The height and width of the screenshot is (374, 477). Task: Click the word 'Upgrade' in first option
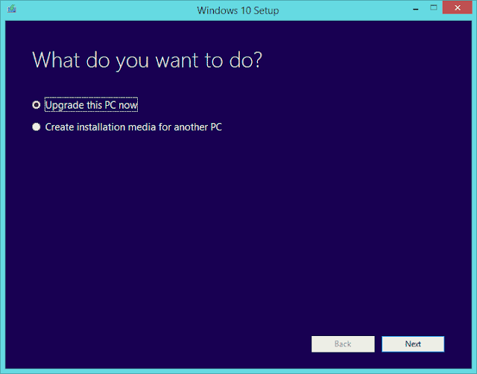64,105
